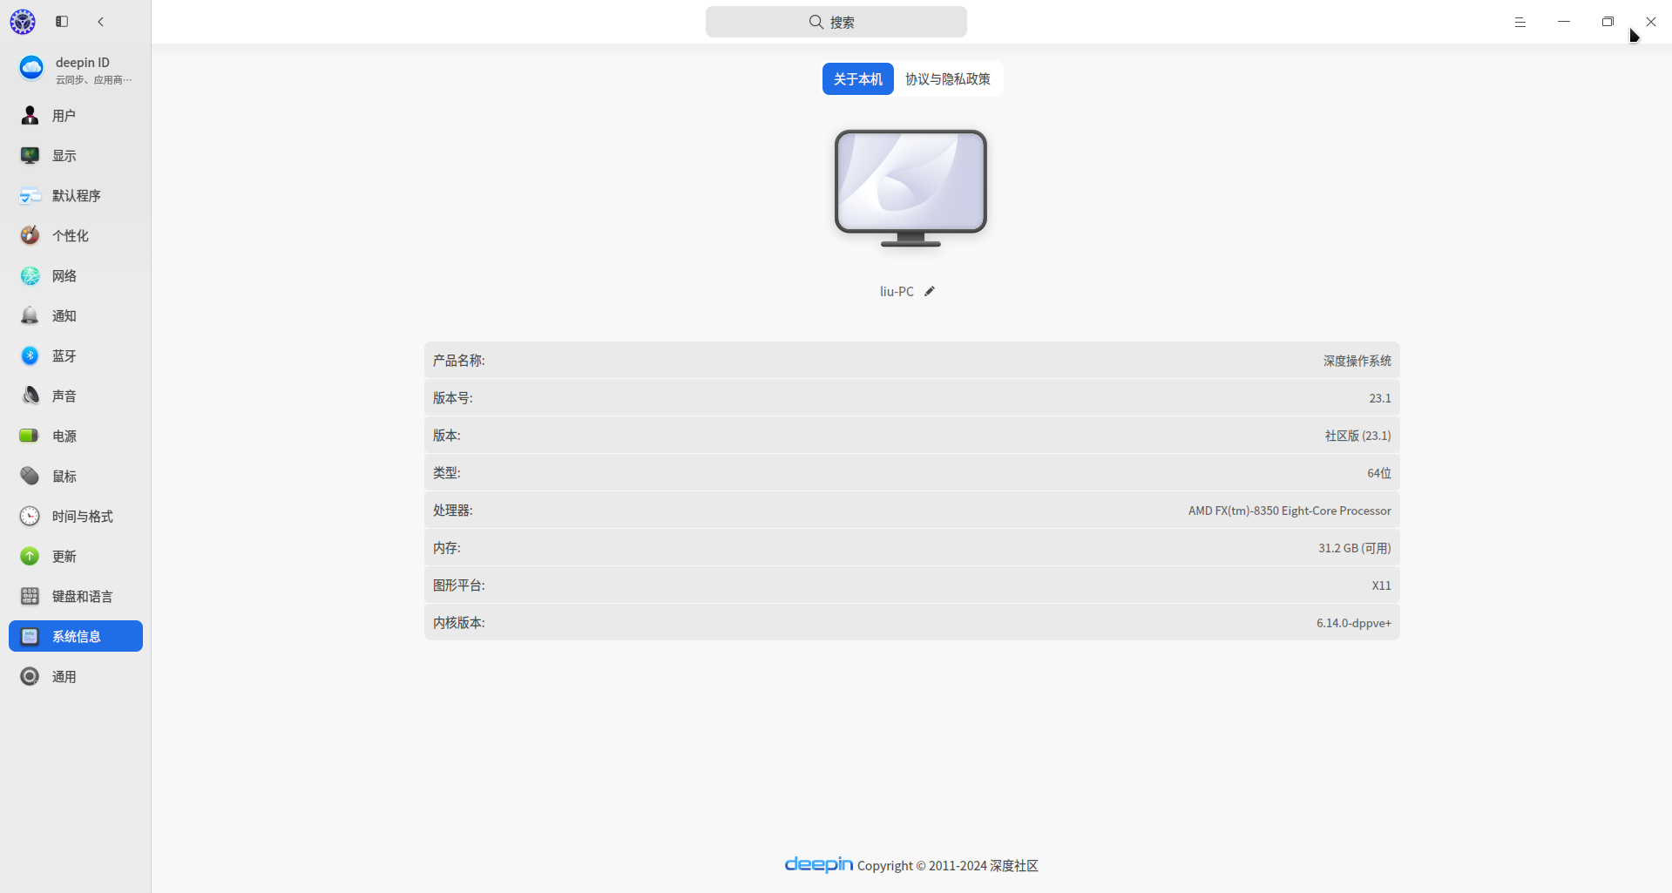Click the 6.14.0-dppve+ kernel version value

1354,623
